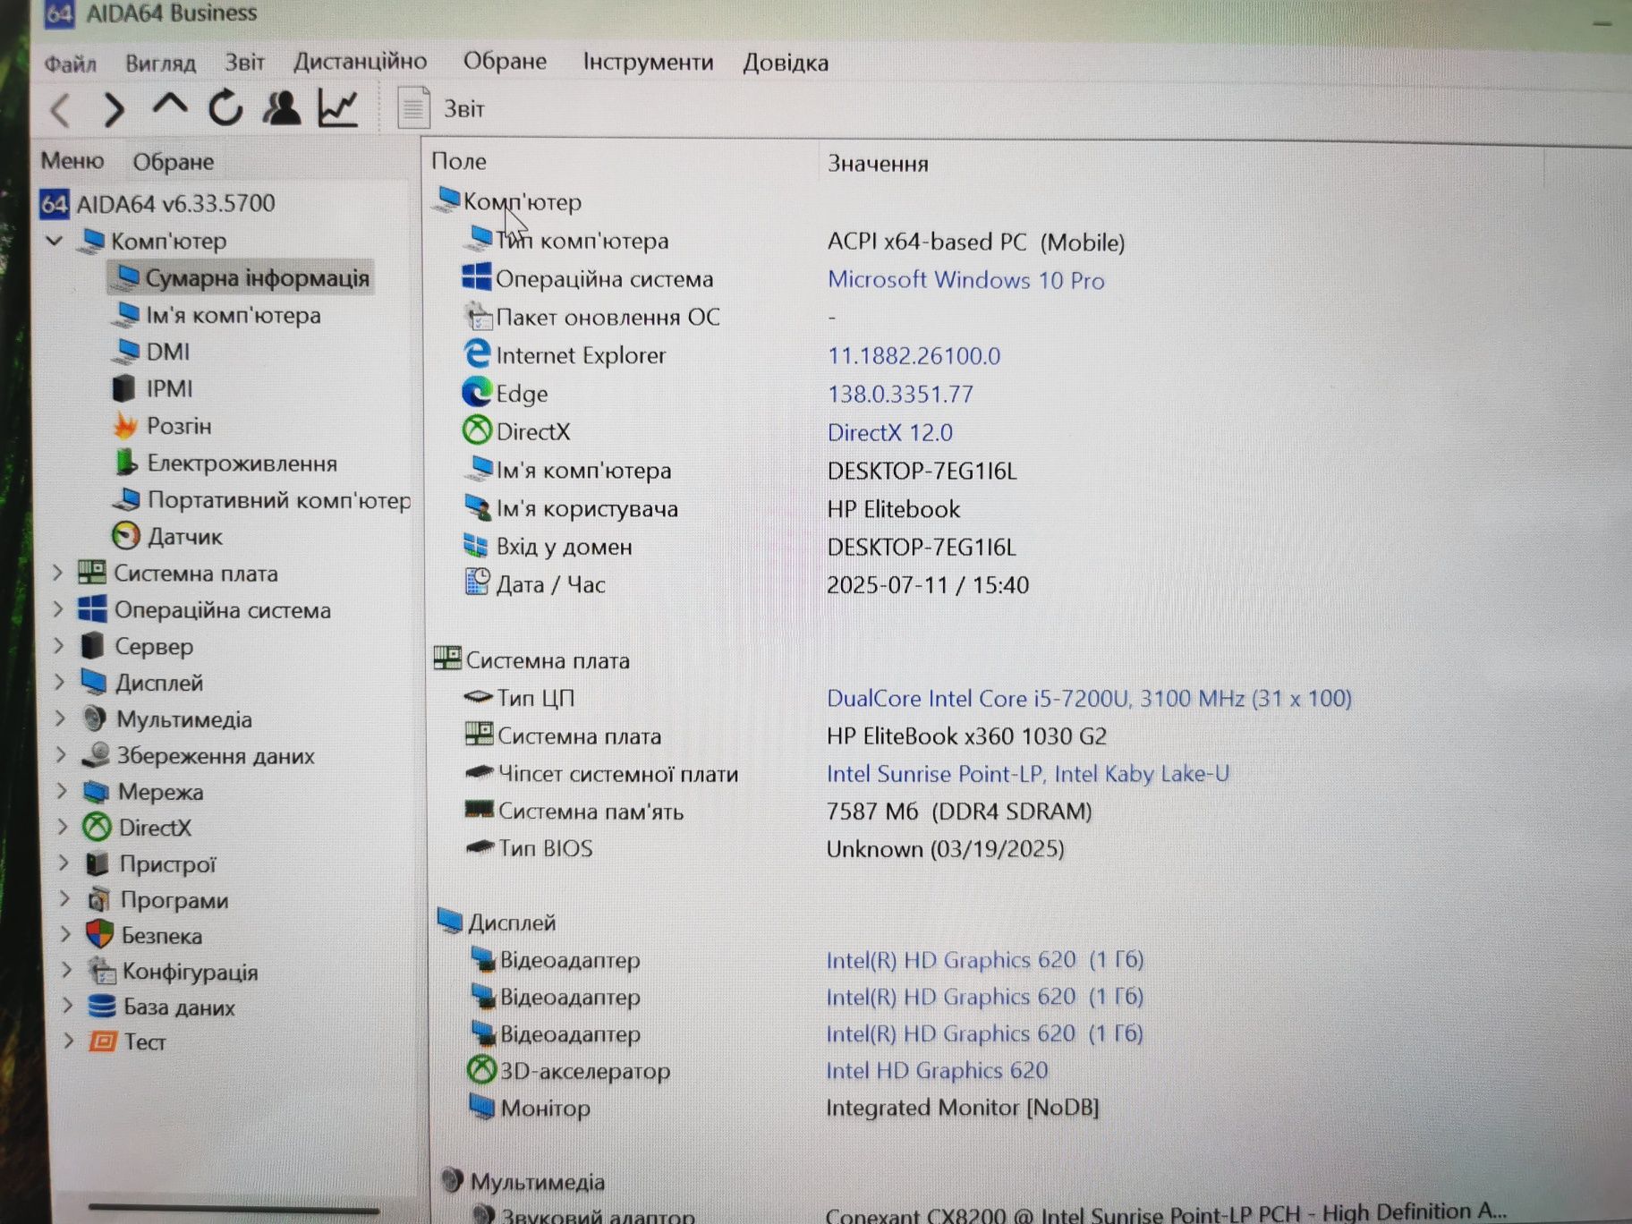Click the Edge browser icon in list

pyautogui.click(x=477, y=393)
